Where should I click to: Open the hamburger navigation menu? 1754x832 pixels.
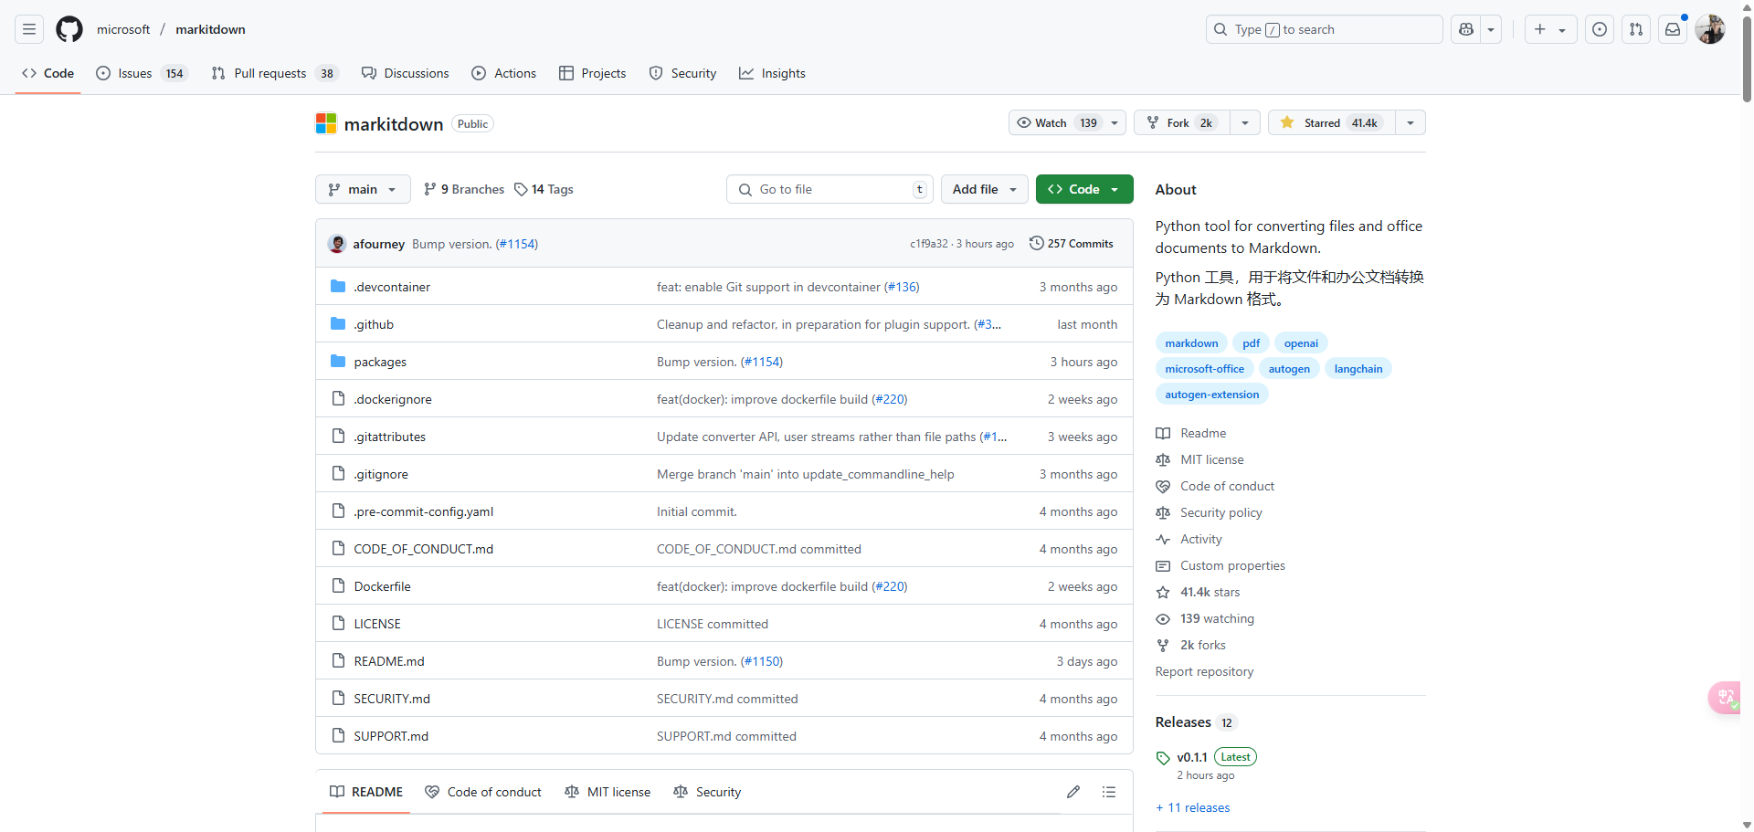[29, 29]
